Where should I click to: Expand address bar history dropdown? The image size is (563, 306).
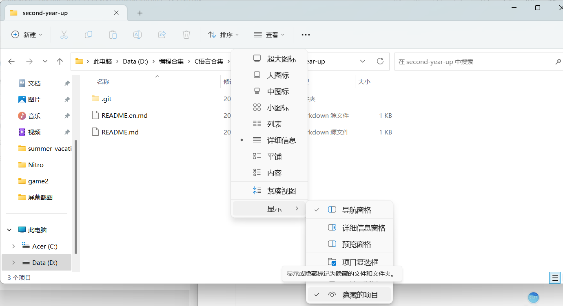click(362, 62)
